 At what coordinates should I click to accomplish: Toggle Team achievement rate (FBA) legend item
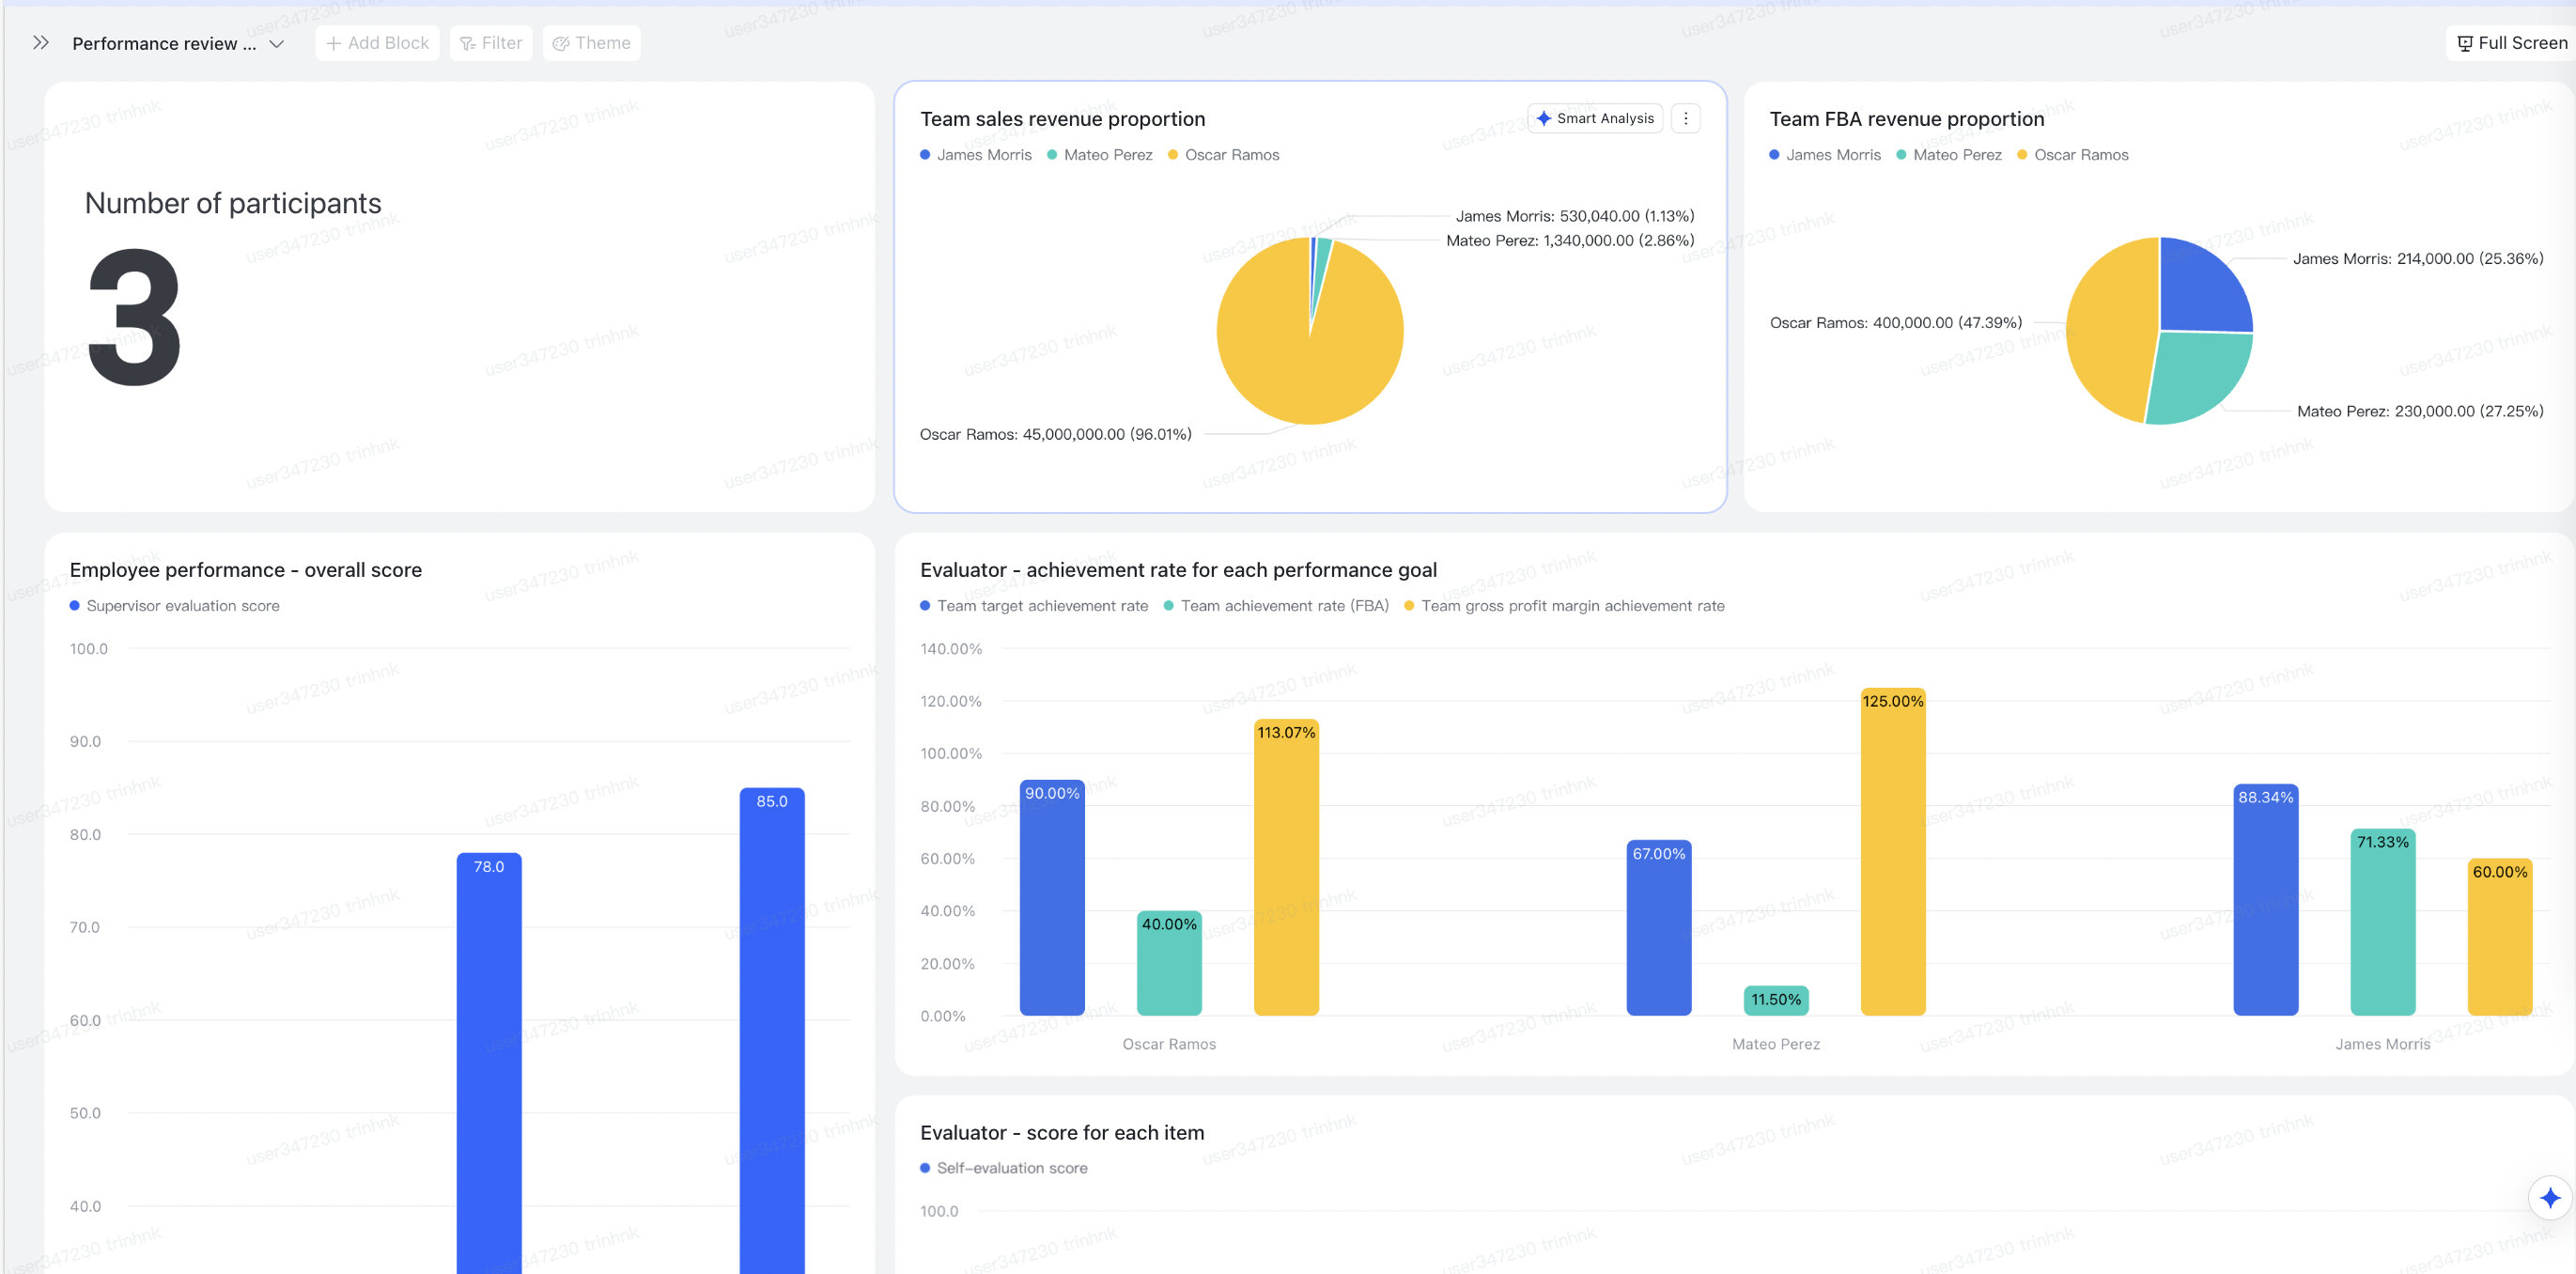pyautogui.click(x=1283, y=606)
